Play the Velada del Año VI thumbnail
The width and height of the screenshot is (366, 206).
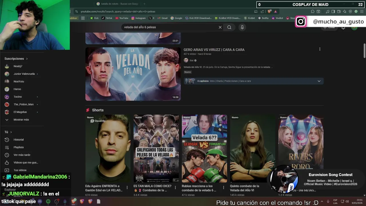133,74
